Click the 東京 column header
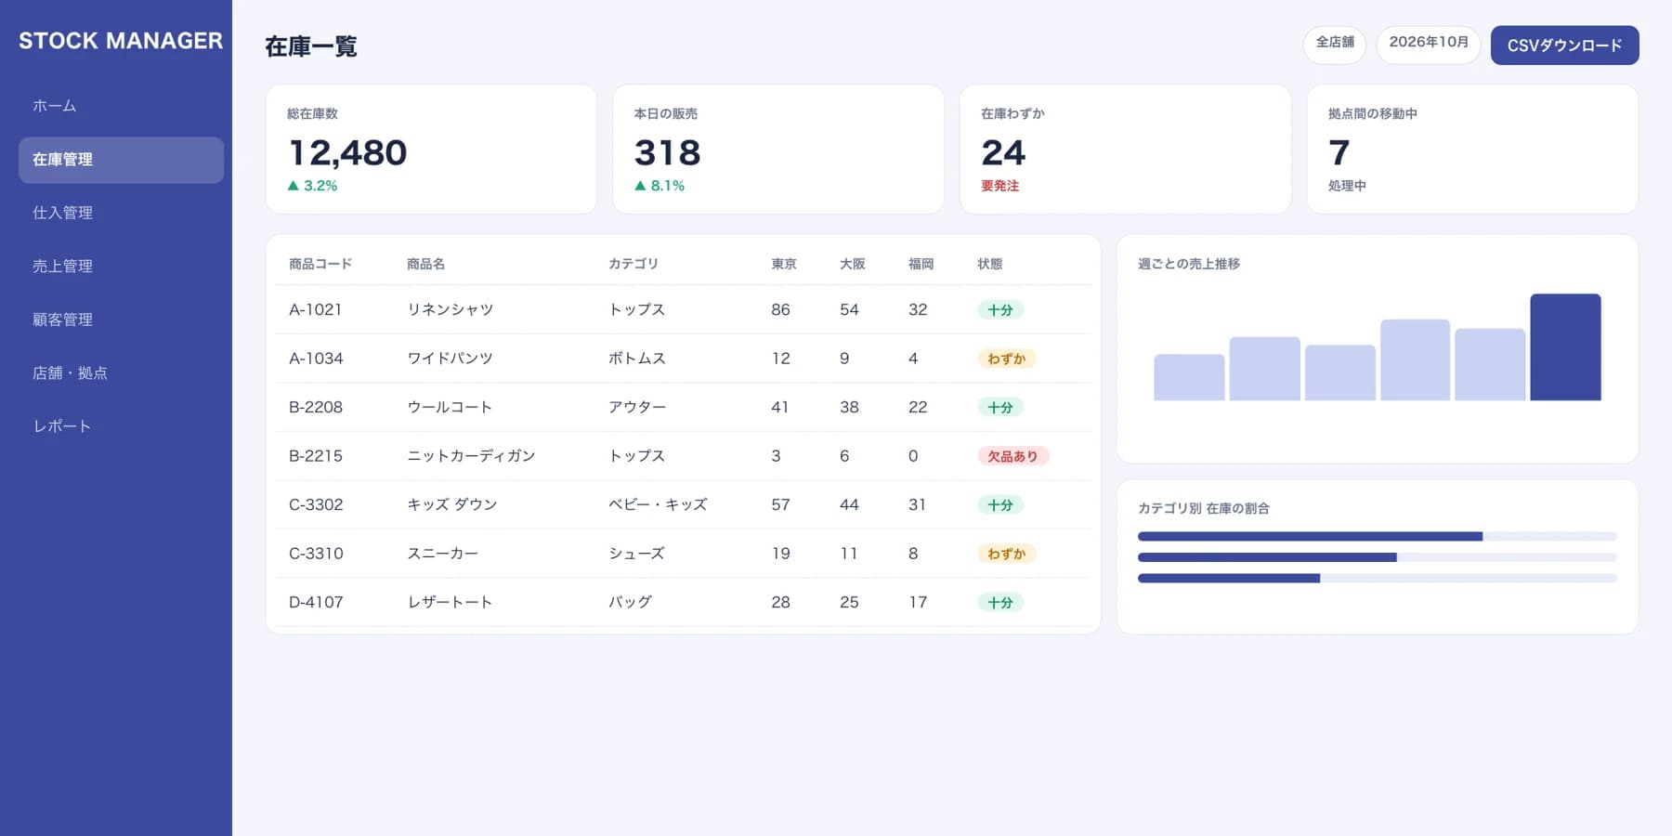Image resolution: width=1672 pixels, height=836 pixels. 784,264
